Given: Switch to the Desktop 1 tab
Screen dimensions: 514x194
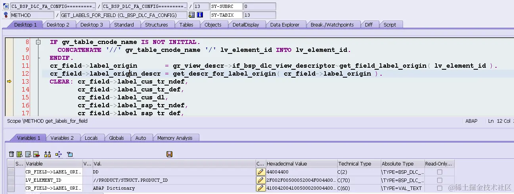Looking at the screenshot, I should tap(25, 25).
